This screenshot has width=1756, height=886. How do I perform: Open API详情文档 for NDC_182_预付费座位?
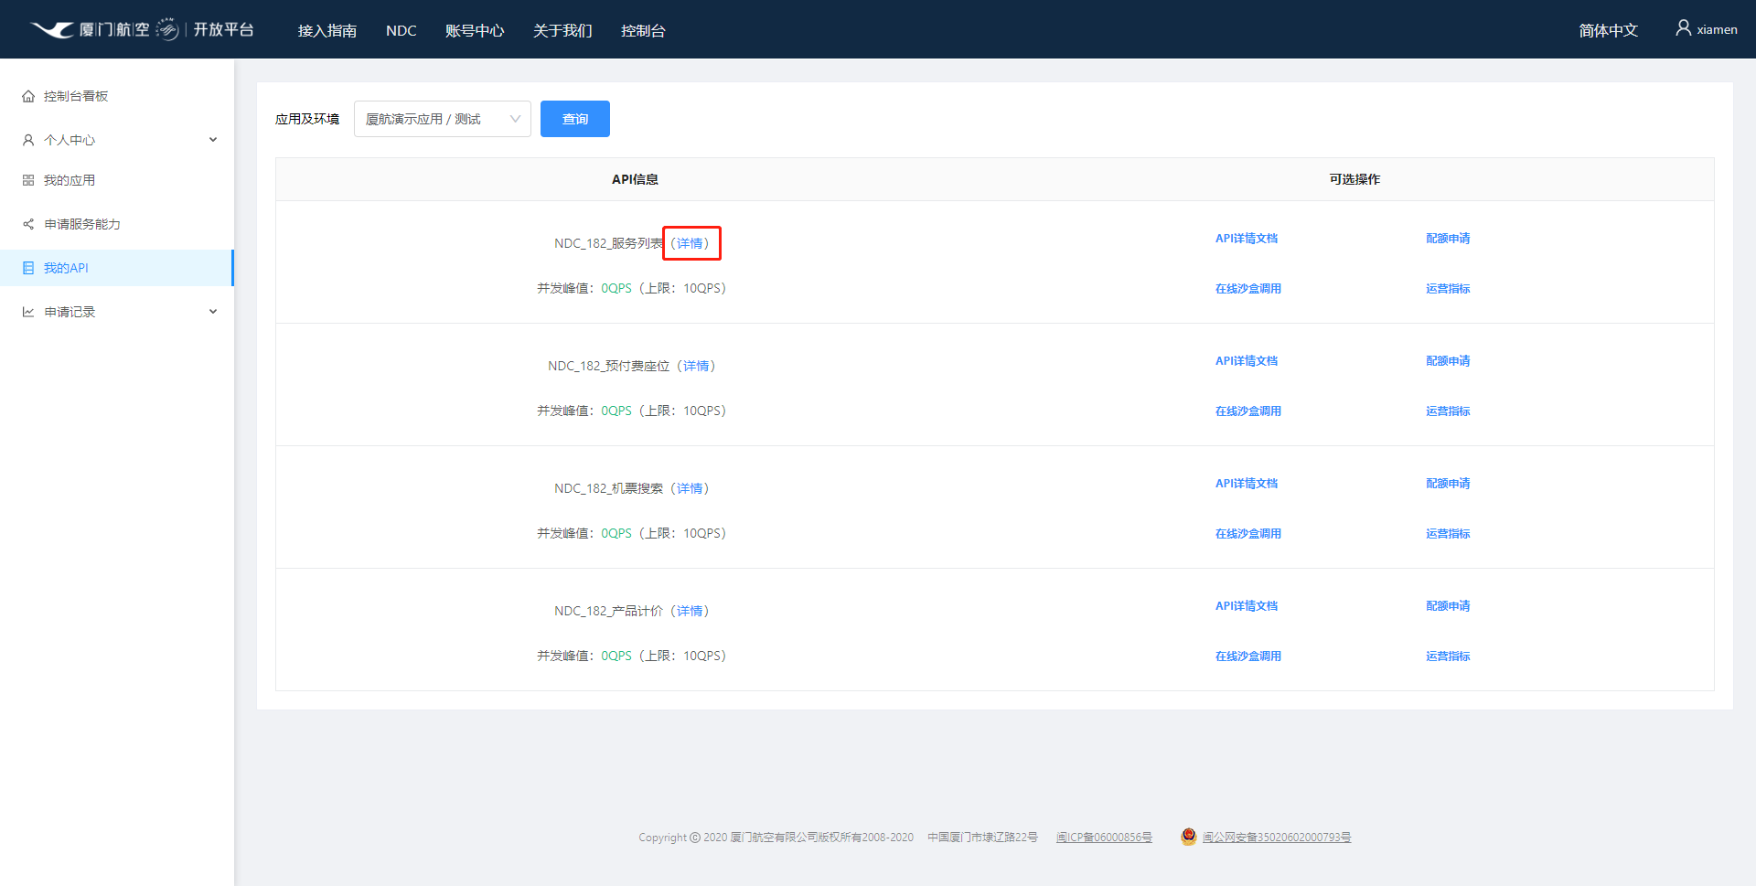click(x=1247, y=361)
